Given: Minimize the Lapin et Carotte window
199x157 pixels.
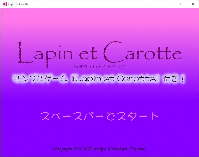Looking at the screenshot, I should (170, 4).
